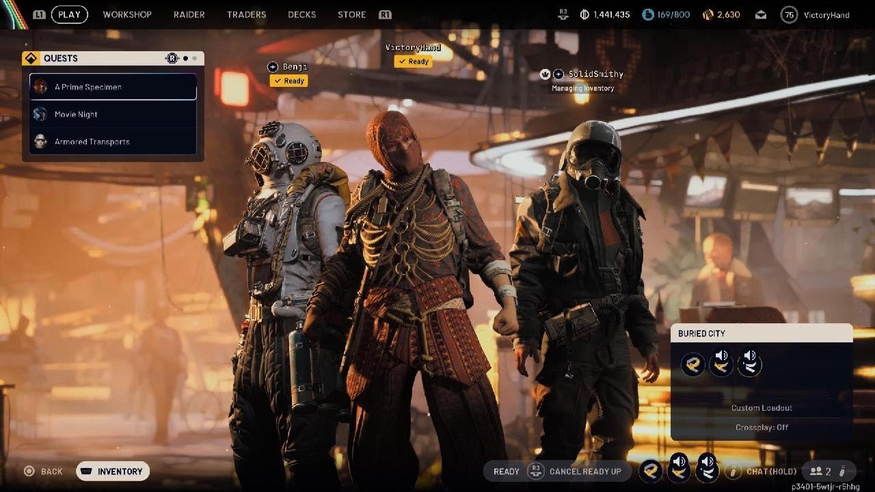Click the crown party leader icon near SolidSmithy

click(546, 74)
